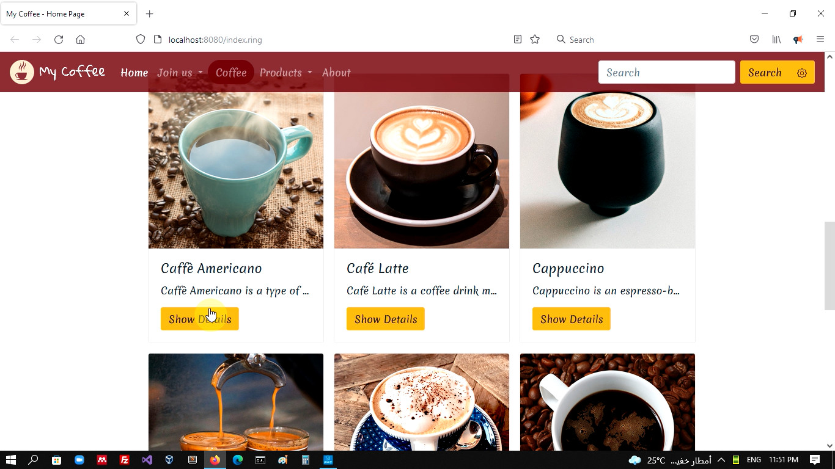
Task: Reload the page with the refresh icon
Action: coord(59,40)
